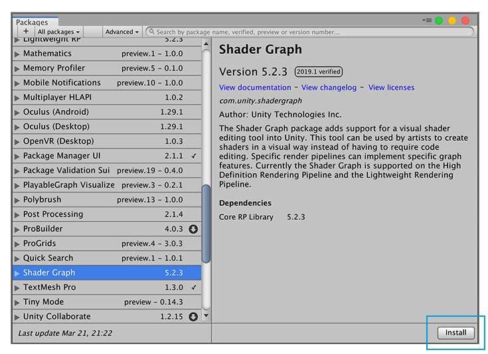
Task: Select PlayableGraph Visualizer package
Action: point(107,185)
